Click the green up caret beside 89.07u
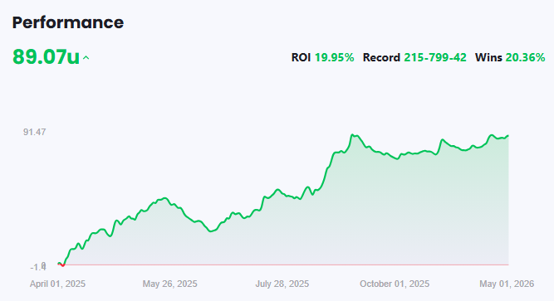This screenshot has width=554, height=301. [x=86, y=58]
